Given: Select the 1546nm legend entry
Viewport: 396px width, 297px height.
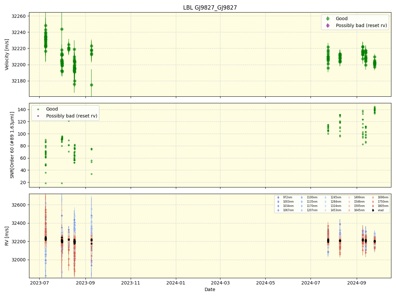Looking at the screenshot, I should [359, 202].
